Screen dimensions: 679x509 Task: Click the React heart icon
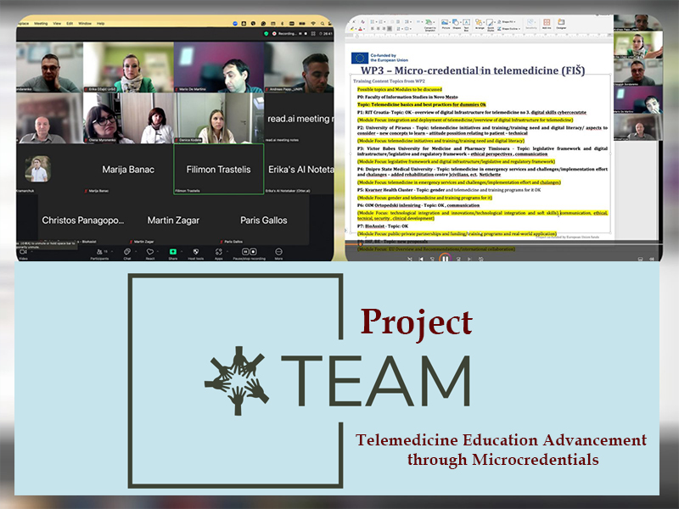[x=150, y=251]
